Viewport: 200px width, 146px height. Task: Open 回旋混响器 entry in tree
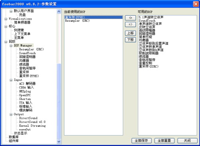(x=27, y=57)
